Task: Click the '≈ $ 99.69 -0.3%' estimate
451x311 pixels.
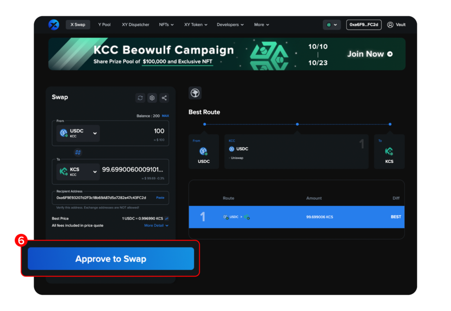Action: (x=153, y=178)
